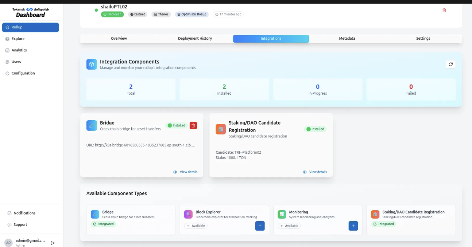Click the Staking/DAO card's orange bank icon

click(221, 129)
